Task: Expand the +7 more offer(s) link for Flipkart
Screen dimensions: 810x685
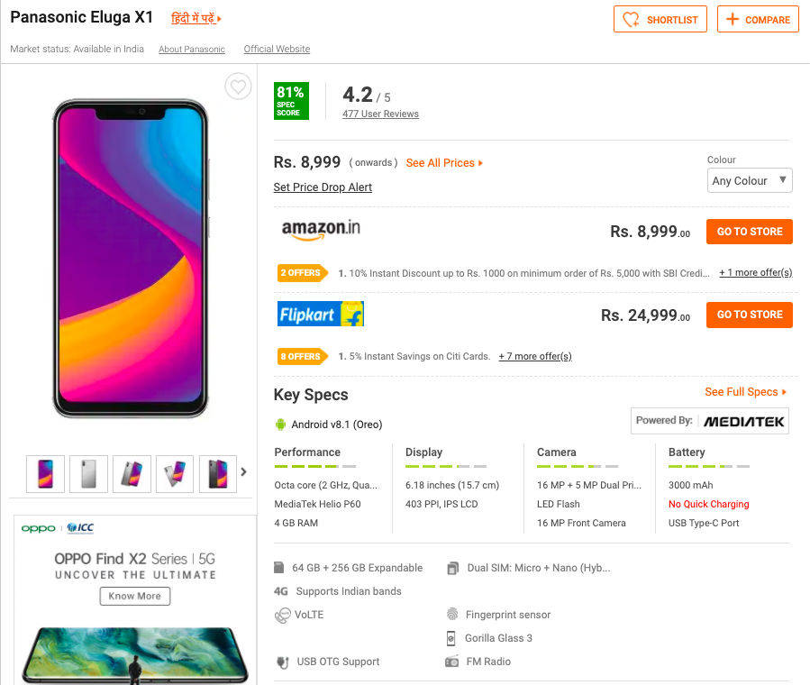Action: pyautogui.click(x=535, y=356)
